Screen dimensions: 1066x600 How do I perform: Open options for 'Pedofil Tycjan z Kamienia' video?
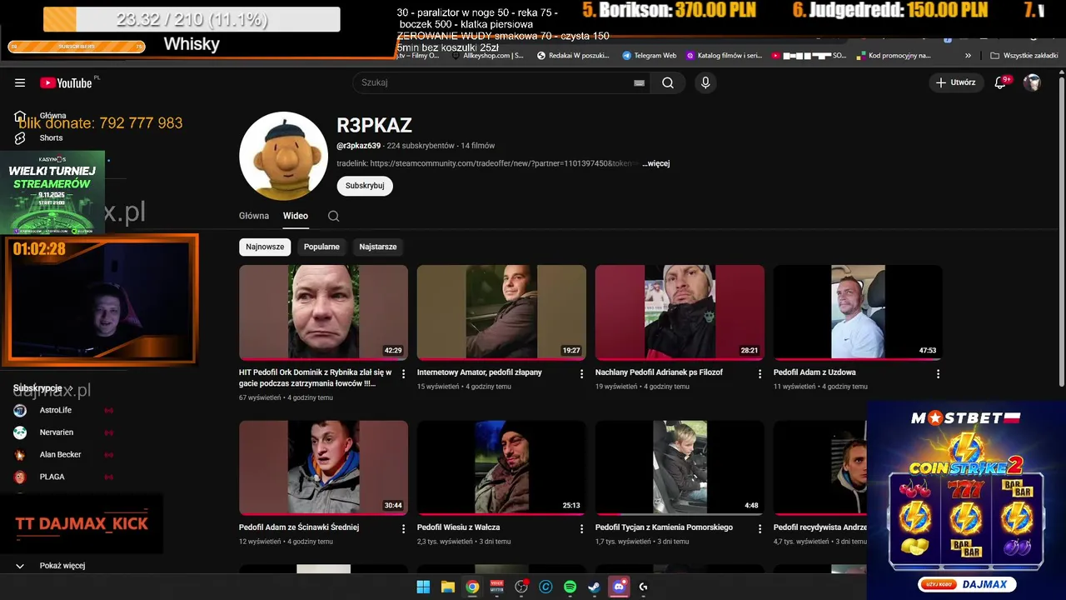tap(760, 528)
